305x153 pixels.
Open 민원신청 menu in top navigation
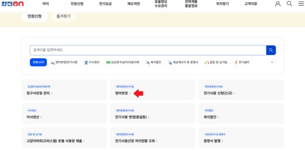pyautogui.click(x=77, y=4)
